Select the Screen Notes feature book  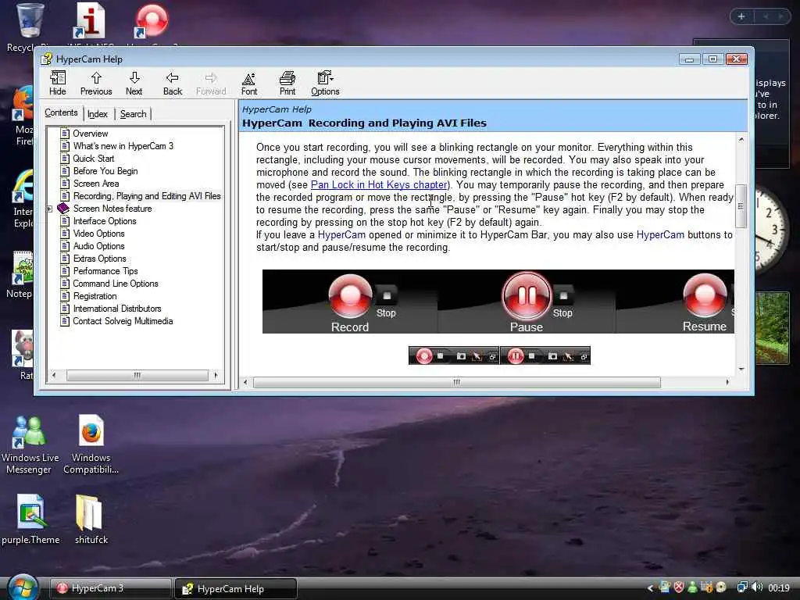pyautogui.click(x=112, y=209)
